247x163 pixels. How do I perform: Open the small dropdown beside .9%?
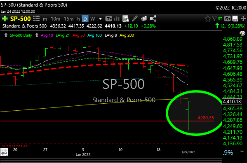(x=242, y=151)
